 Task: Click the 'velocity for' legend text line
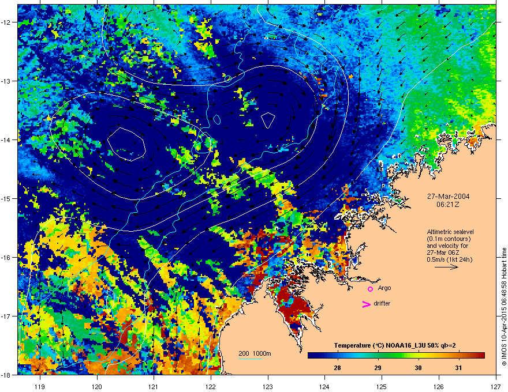pos(448,246)
